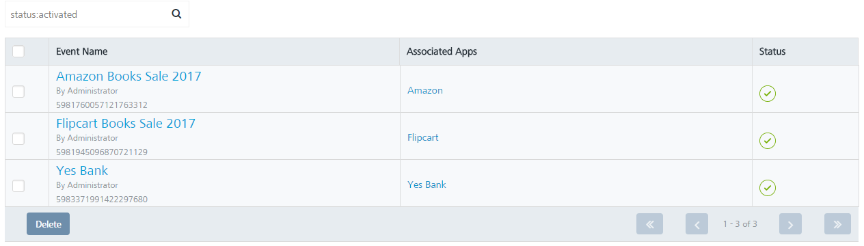Open the Yes Bank associated app link
This screenshot has width=864, height=246.
427,184
